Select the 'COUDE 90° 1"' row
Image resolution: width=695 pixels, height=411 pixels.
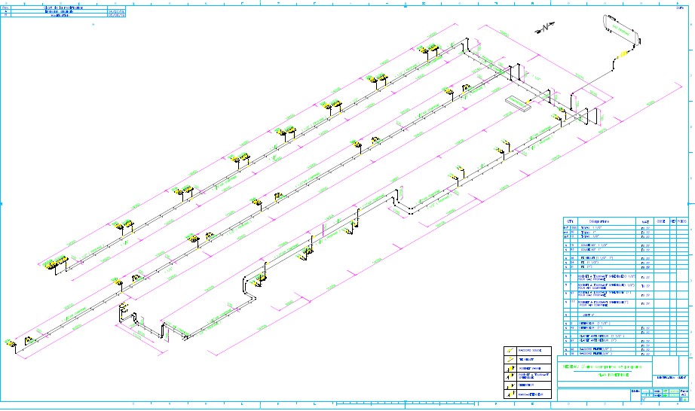pos(626,249)
